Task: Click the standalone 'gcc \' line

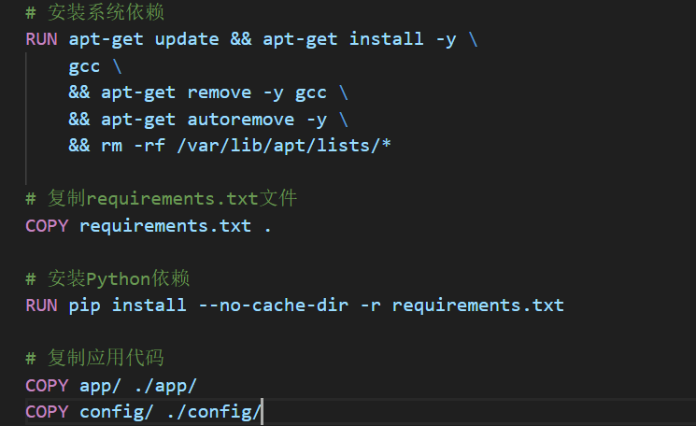Action: pyautogui.click(x=95, y=66)
